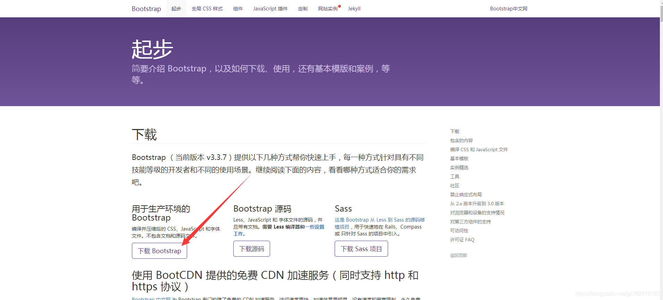Jump to 对第三方组件的支持 in the sidebar
Image resolution: width=663 pixels, height=300 pixels.
point(470,222)
